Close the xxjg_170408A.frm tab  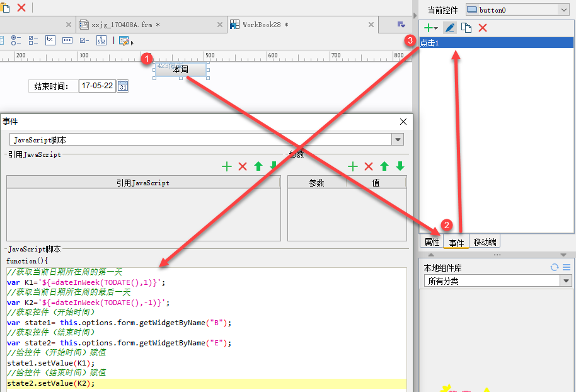220,25
